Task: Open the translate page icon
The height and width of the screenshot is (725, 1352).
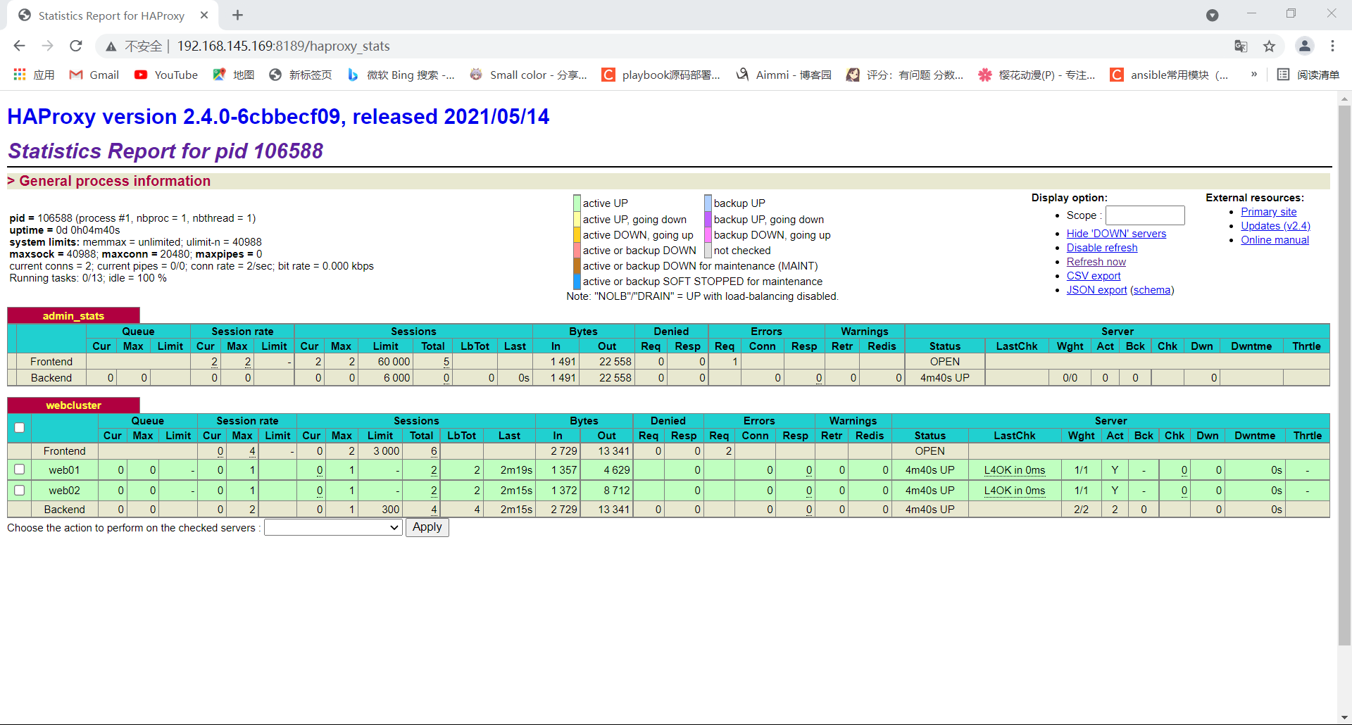Action: (1241, 46)
